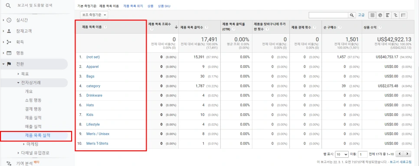Switch to data table view
This screenshot has width=419, height=166.
372,15
